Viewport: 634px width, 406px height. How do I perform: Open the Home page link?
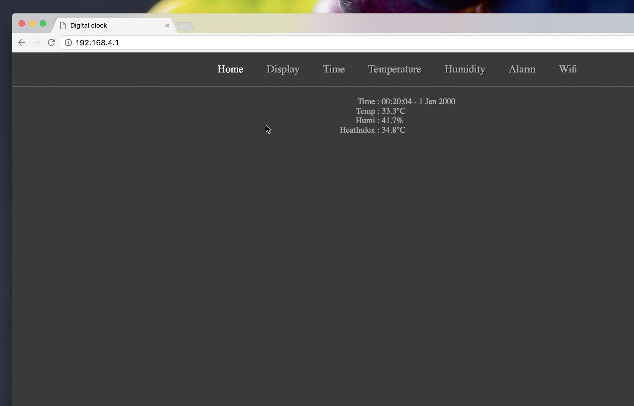pyautogui.click(x=231, y=69)
